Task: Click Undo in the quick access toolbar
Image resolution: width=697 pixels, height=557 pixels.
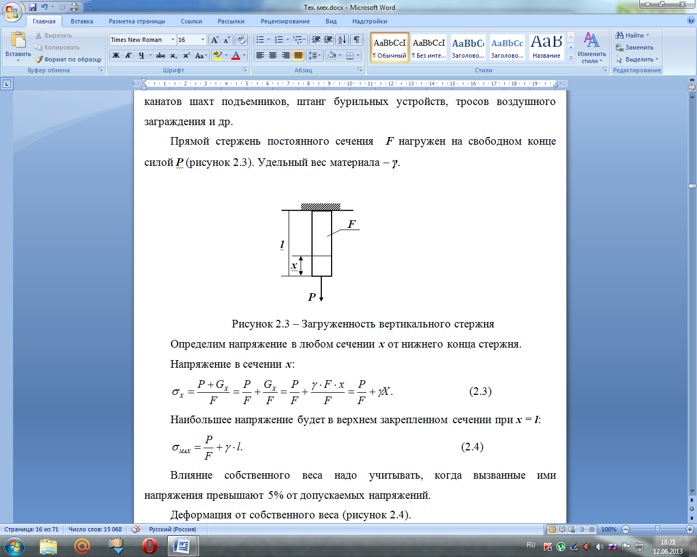Action: [x=45, y=7]
